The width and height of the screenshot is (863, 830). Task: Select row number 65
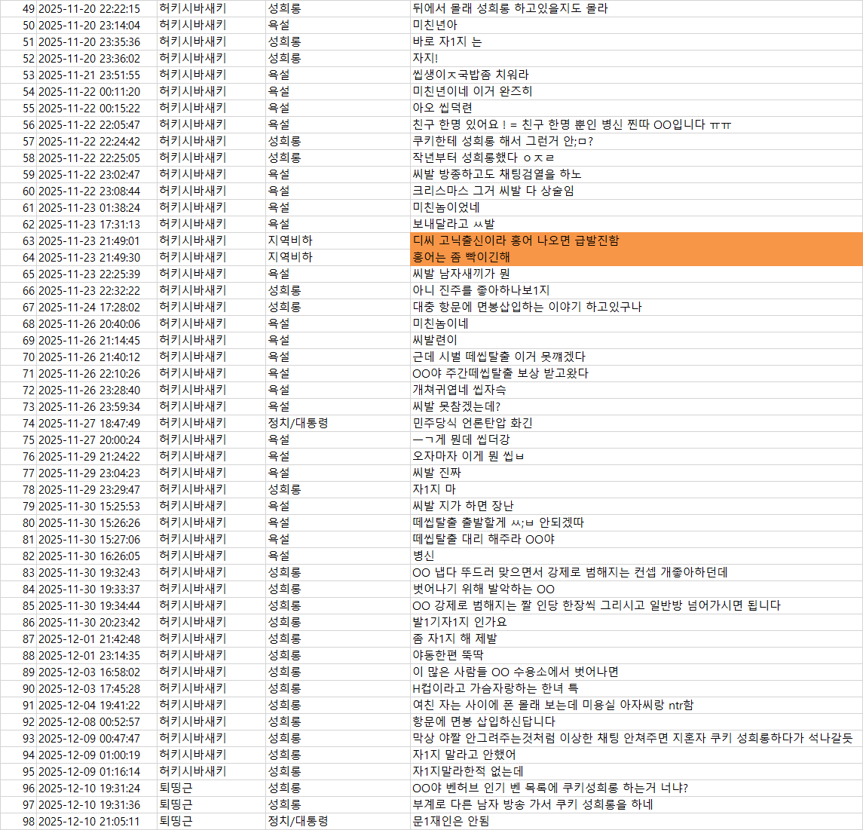(x=19, y=274)
